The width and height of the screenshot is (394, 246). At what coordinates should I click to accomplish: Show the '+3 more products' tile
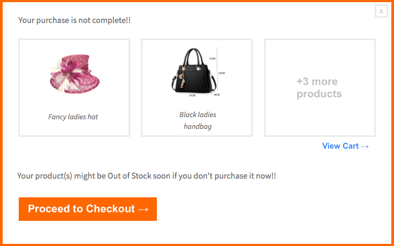click(320, 88)
